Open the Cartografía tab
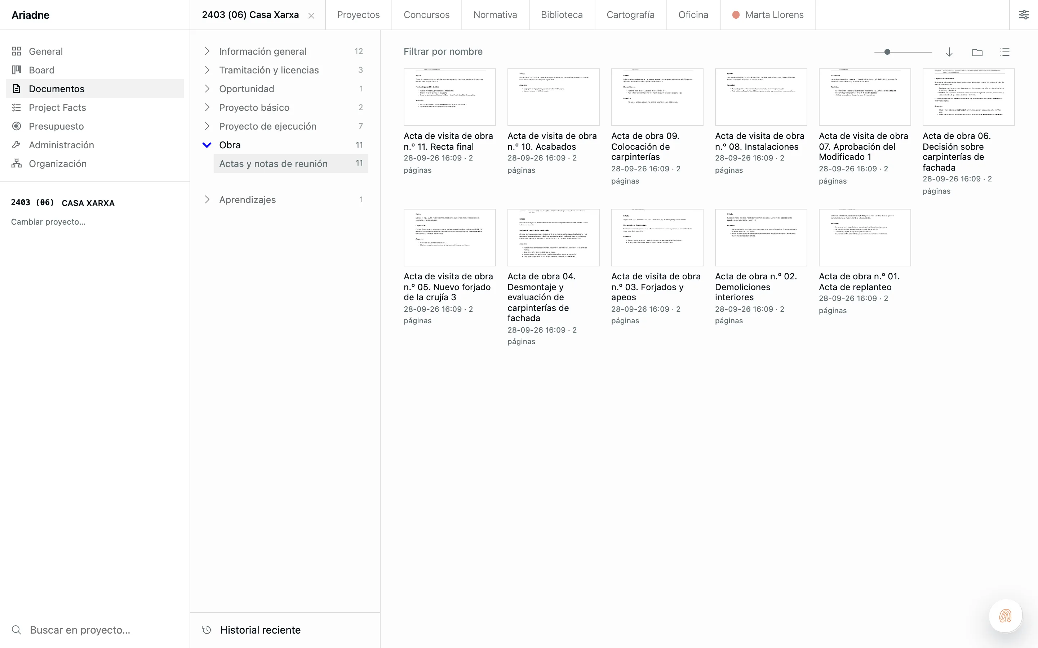This screenshot has height=648, width=1038. click(x=630, y=14)
